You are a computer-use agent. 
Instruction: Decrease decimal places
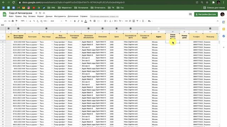click(x=38, y=21)
